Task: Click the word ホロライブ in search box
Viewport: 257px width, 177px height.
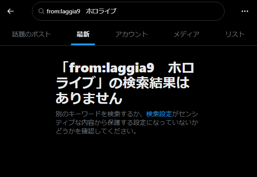Action: [x=101, y=11]
